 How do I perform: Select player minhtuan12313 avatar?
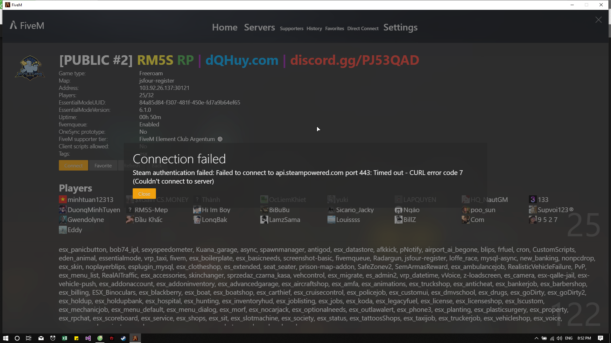pos(63,199)
